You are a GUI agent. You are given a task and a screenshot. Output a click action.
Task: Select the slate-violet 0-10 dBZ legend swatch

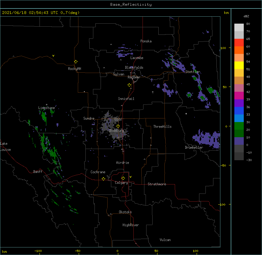[x=239, y=141]
